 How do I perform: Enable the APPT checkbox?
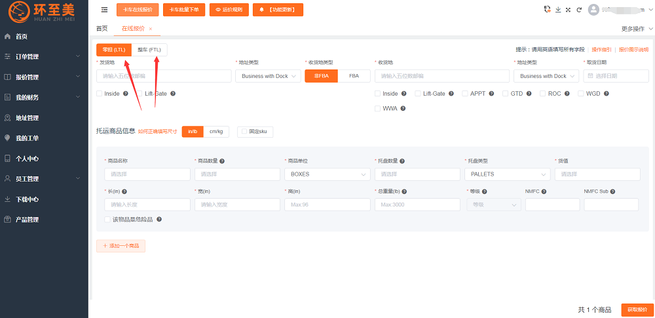point(465,94)
